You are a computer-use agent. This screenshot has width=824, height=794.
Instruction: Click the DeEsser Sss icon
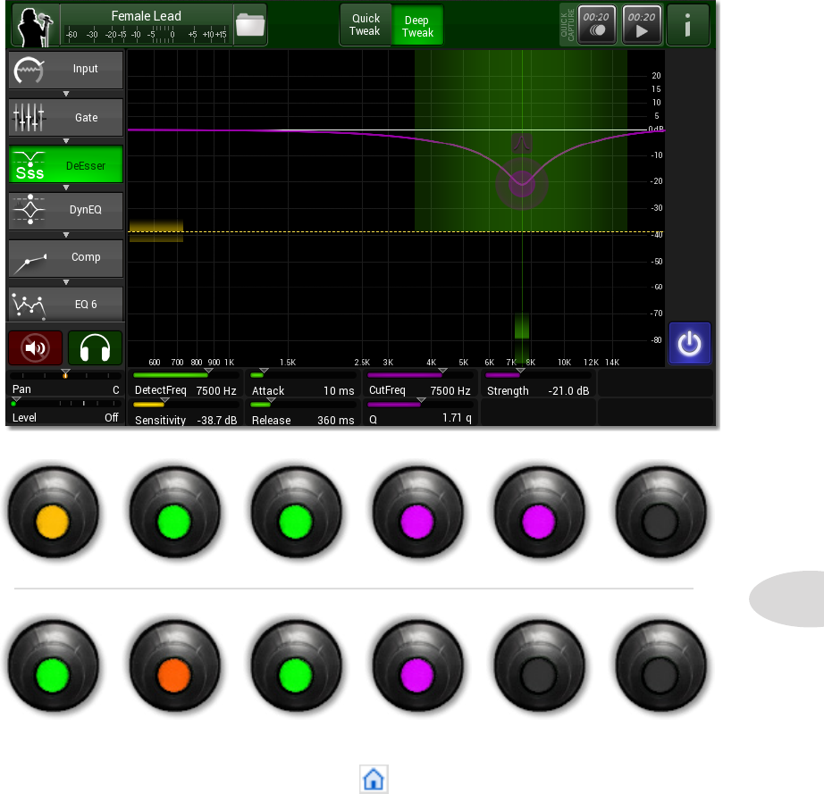29,165
